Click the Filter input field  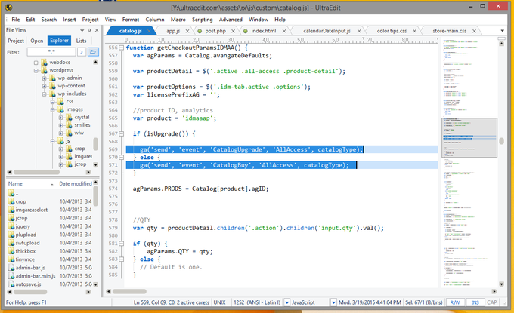pos(51,52)
